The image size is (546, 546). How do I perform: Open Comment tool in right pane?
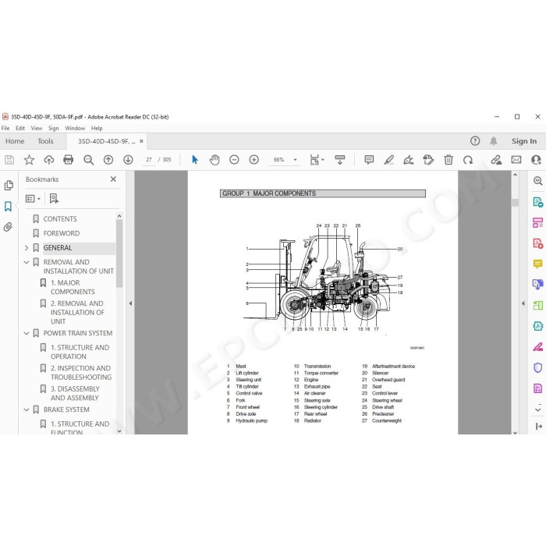538,264
